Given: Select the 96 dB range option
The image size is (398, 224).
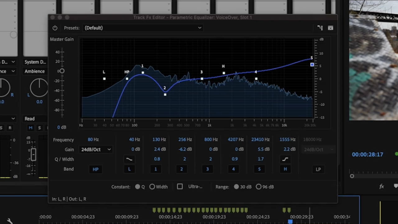Looking at the screenshot, I should (259, 187).
